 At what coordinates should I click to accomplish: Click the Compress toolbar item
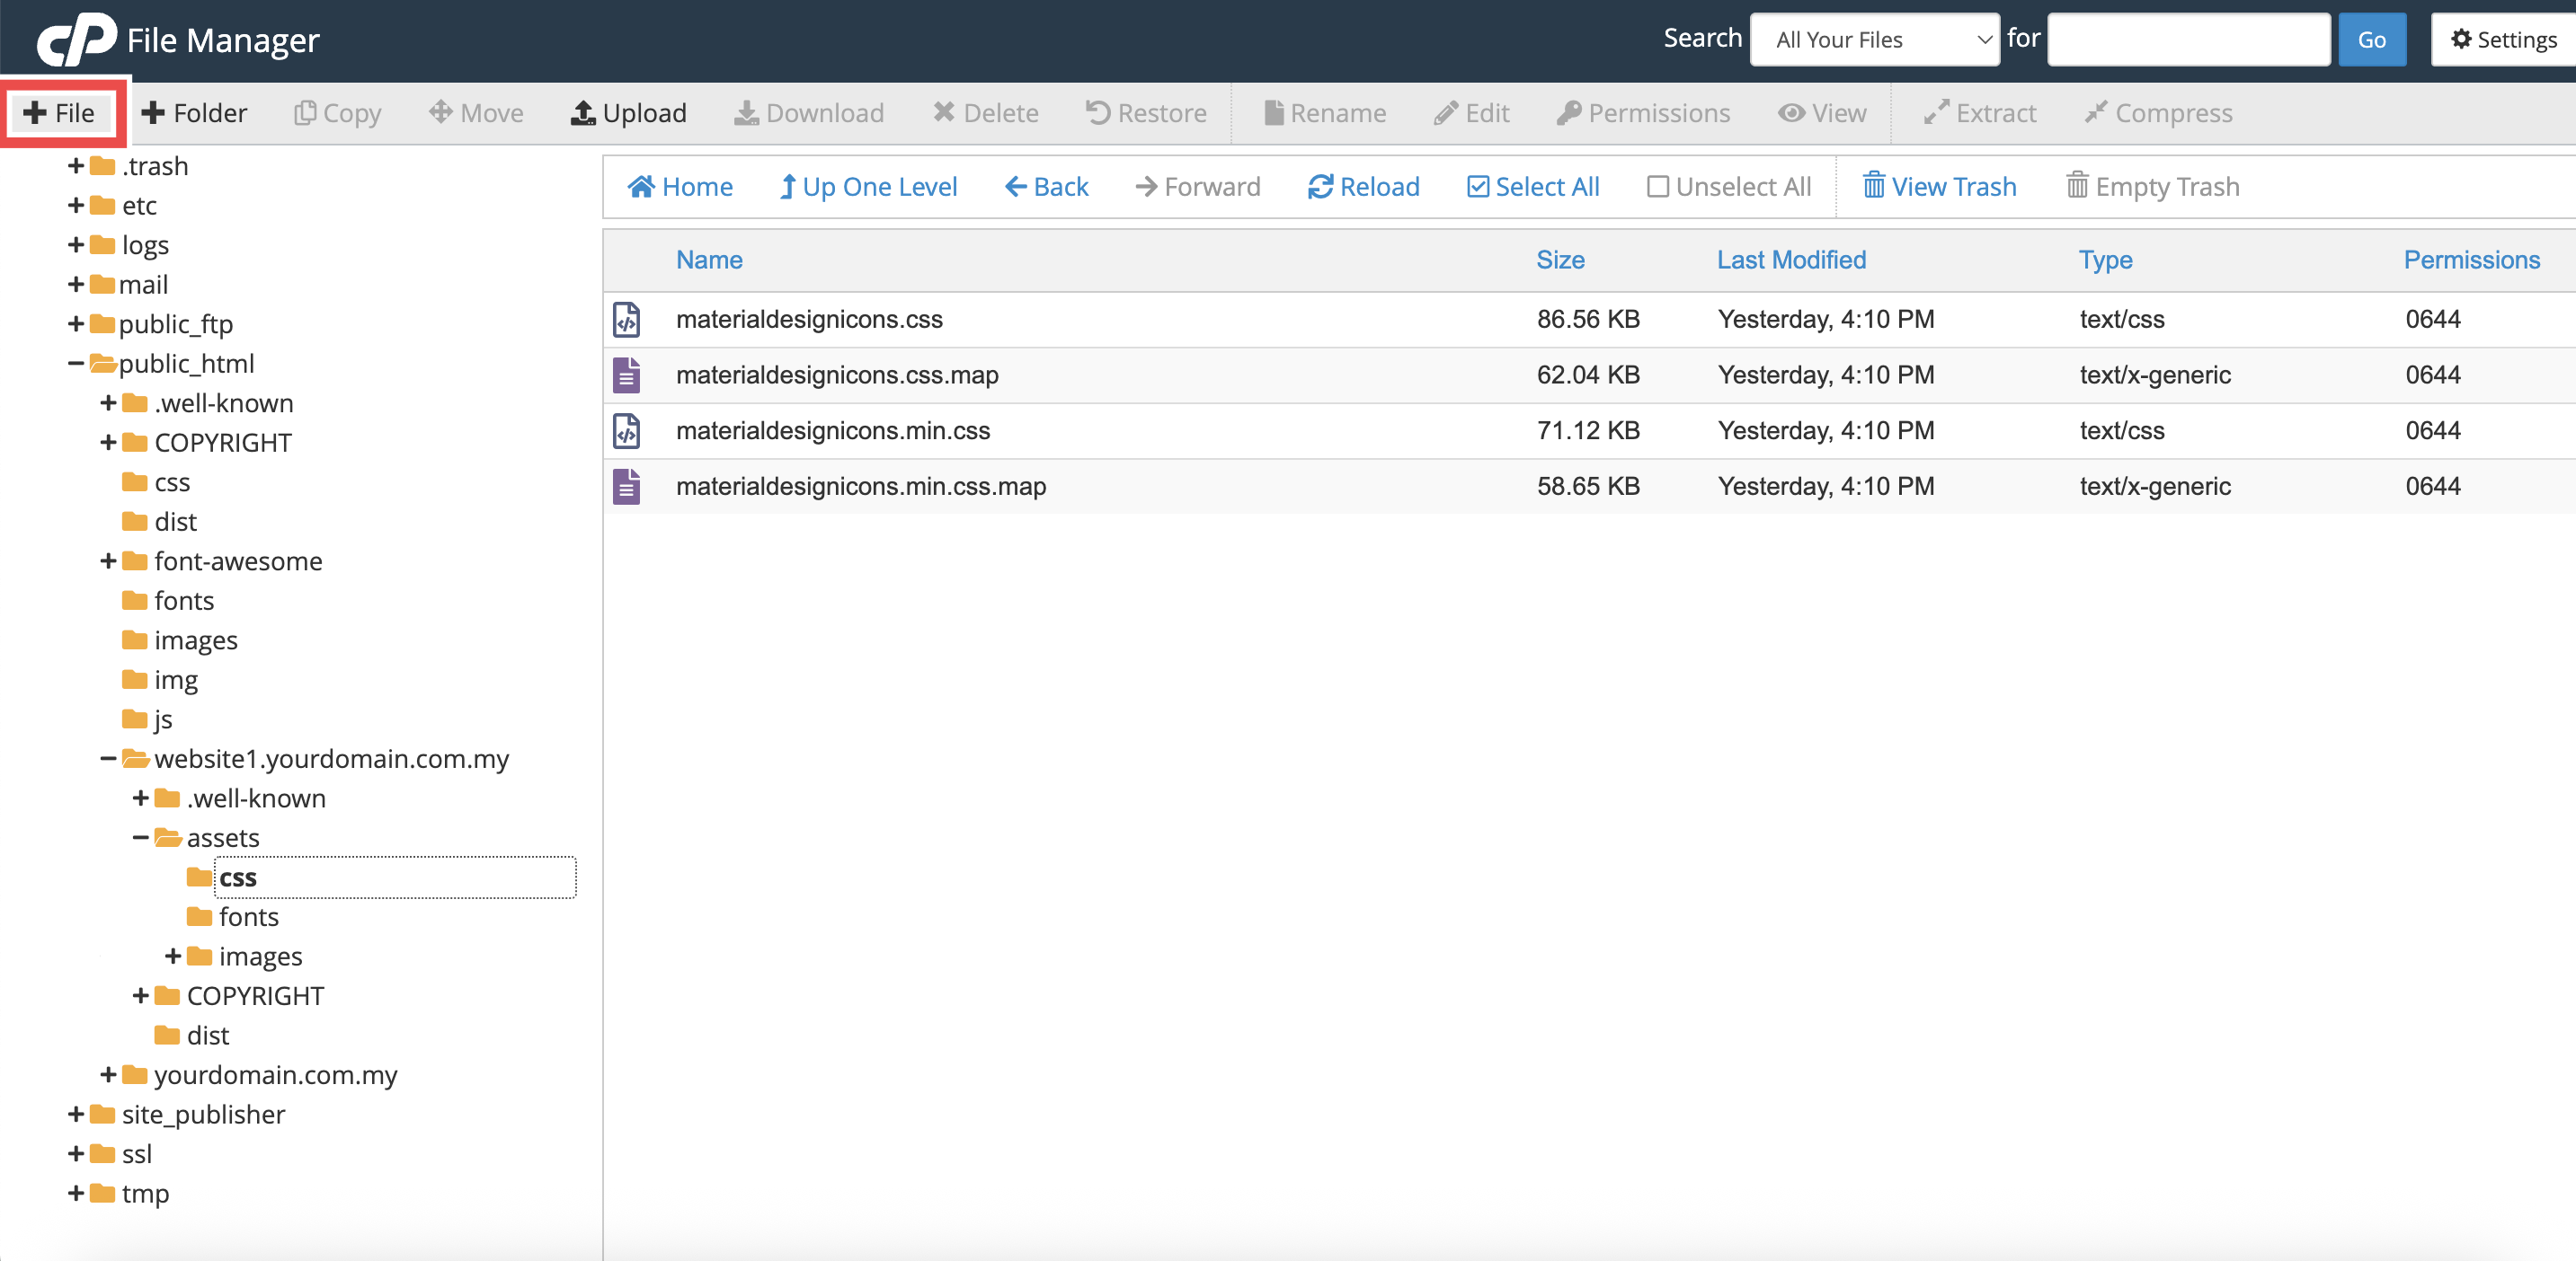(2158, 113)
